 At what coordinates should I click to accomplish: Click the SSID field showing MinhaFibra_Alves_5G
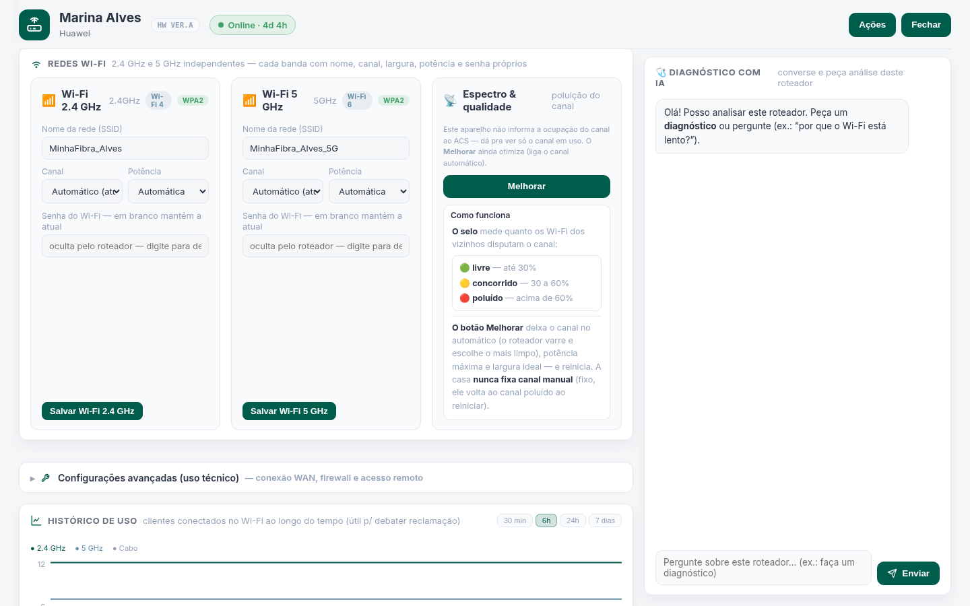coord(326,148)
